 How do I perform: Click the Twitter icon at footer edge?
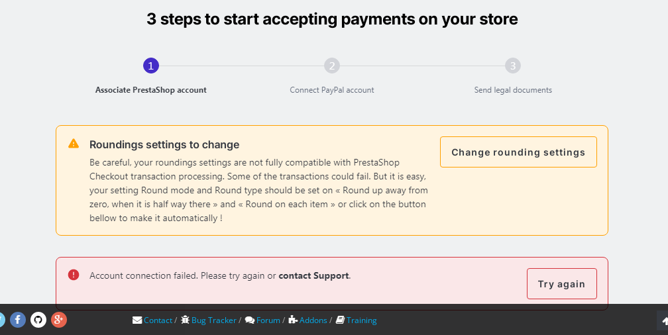[x=1, y=320]
